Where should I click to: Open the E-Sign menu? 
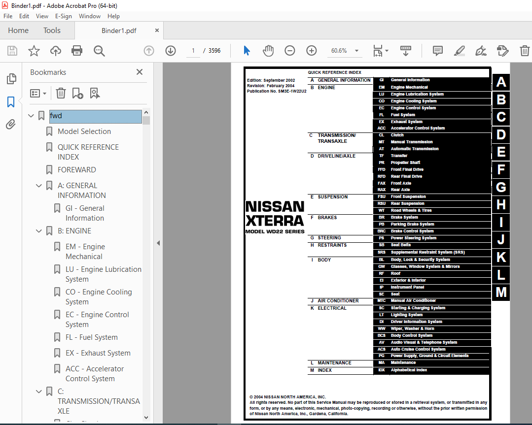64,16
